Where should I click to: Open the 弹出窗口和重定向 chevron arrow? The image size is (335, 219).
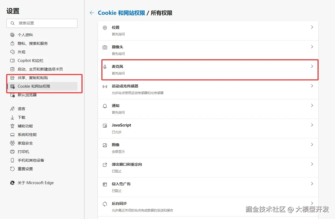tap(312, 164)
